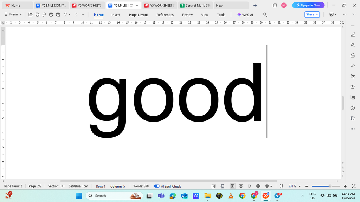
Task: Switch to Web Layout globe view
Action: (258, 186)
